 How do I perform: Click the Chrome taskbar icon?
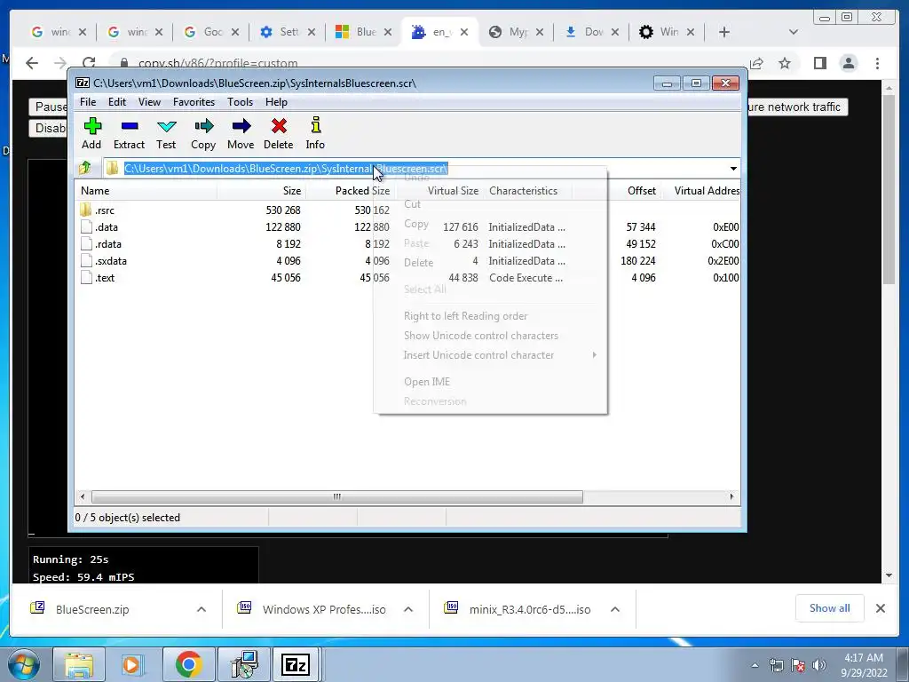tap(188, 664)
